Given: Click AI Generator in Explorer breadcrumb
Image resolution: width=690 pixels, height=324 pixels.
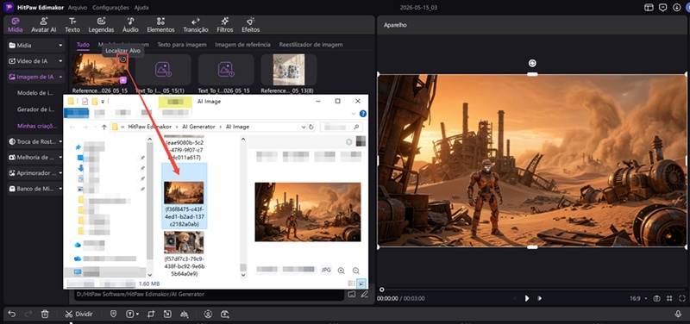Looking at the screenshot, I should click(x=199, y=127).
